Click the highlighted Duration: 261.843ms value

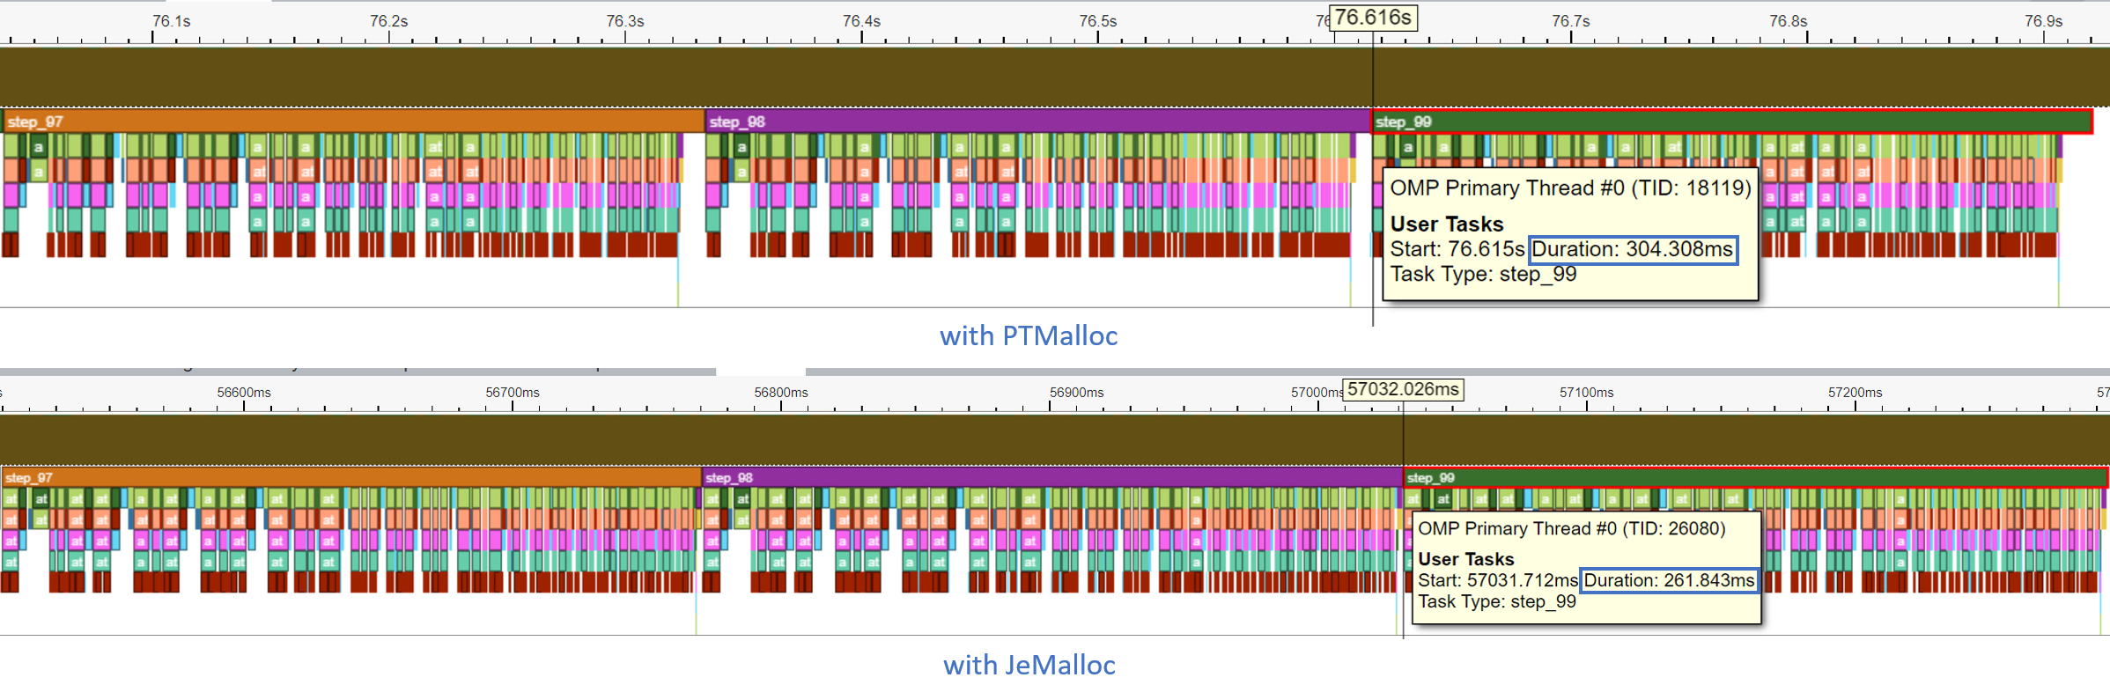tap(1669, 581)
